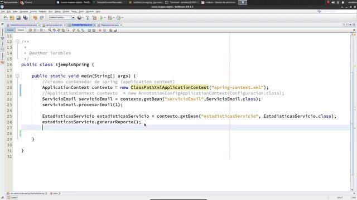The height and width of the screenshot is (200, 357).
Task: Click the Shift Line Right icon in editor toolbar
Action: click(x=94, y=30)
